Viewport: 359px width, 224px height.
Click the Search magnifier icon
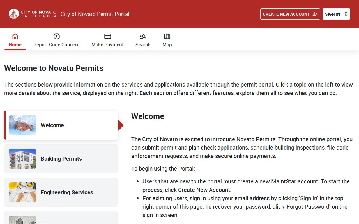coord(143,36)
